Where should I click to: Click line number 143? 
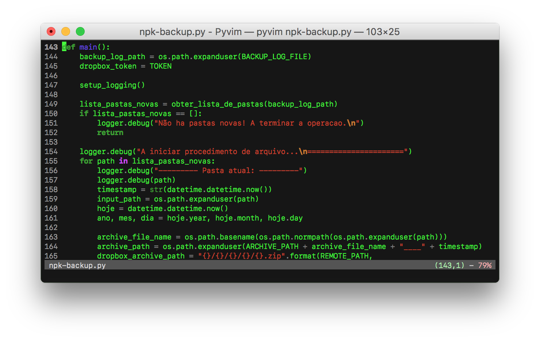[x=51, y=47]
